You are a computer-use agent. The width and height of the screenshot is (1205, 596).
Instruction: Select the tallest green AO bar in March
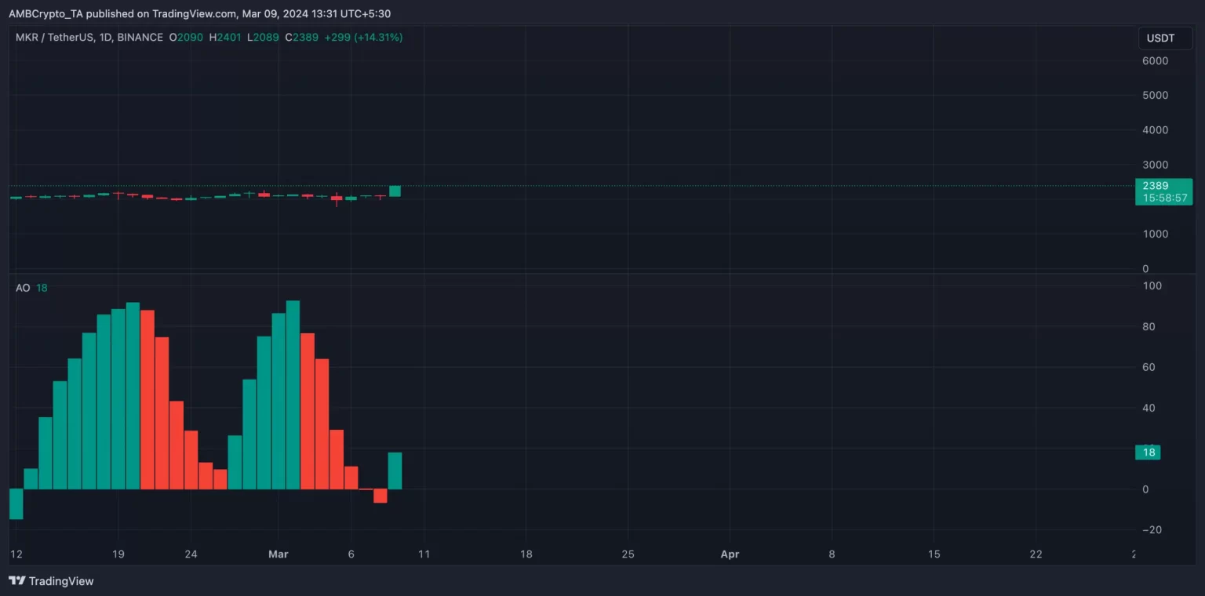[293, 394]
